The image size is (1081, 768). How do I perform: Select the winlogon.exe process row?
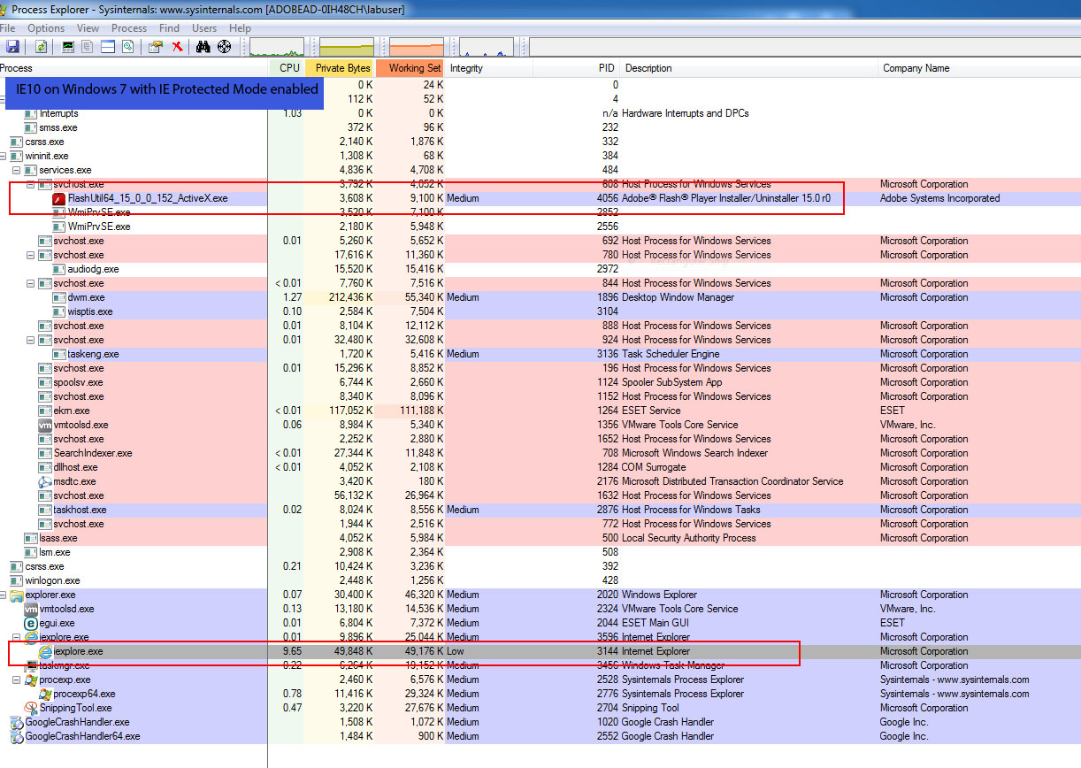[540, 580]
